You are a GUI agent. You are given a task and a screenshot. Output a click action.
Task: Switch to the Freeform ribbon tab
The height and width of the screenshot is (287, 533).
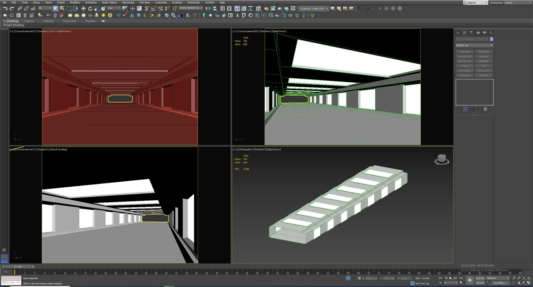click(x=29, y=21)
